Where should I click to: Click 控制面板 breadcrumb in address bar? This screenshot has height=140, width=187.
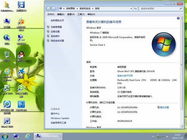click(70, 9)
